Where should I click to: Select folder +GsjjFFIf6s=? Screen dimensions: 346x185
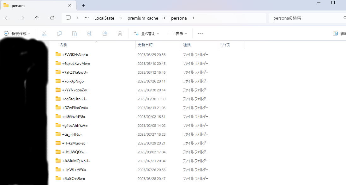pyautogui.click(x=72, y=134)
